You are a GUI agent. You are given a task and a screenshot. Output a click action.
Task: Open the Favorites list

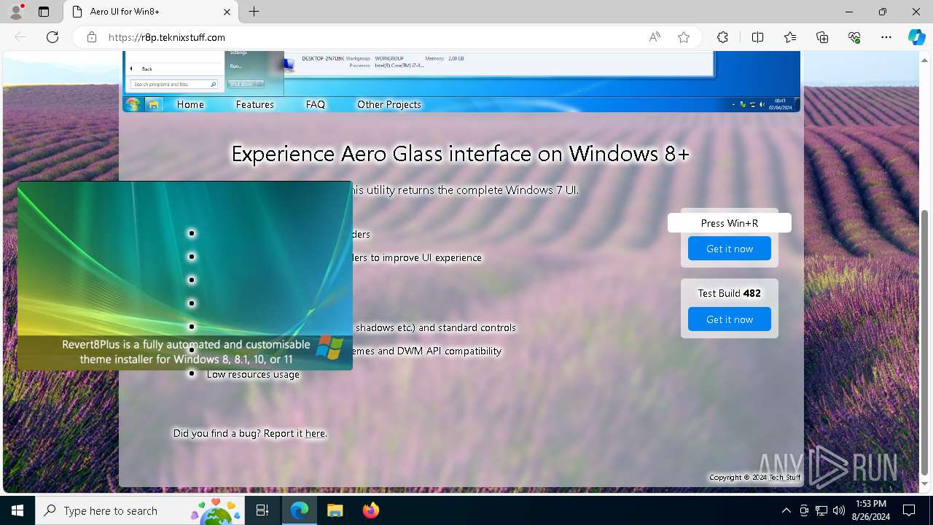790,37
